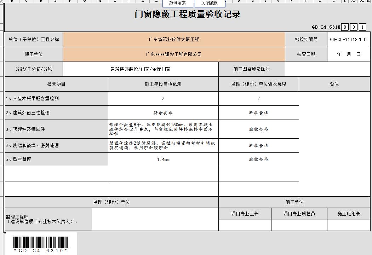The height and width of the screenshot is (255, 372).
Task: Click the 检验批编号 label
Action: click(x=306, y=39)
